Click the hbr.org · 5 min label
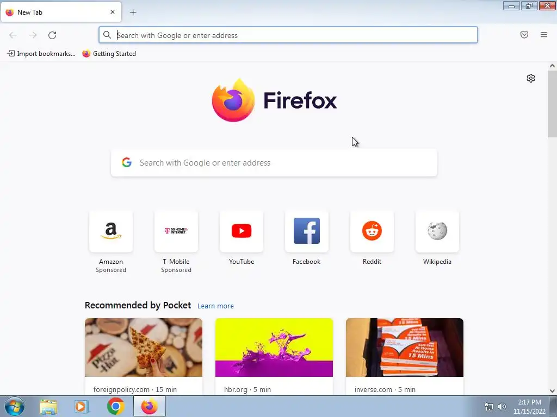The image size is (557, 417). click(x=247, y=389)
